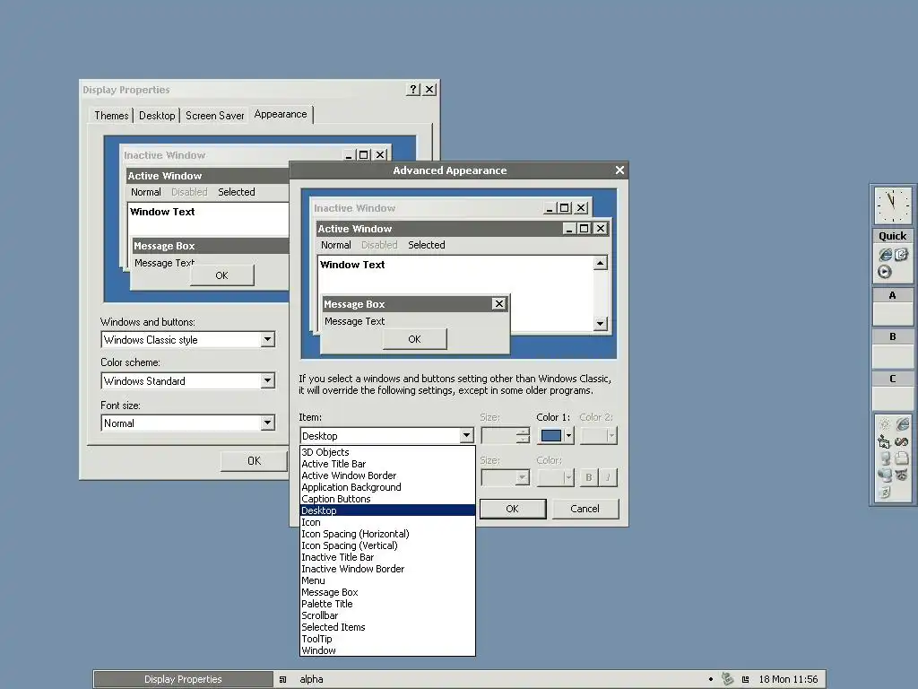Image resolution: width=918 pixels, height=689 pixels.
Task: Click the single computer icon in the side tray
Action: (x=885, y=458)
